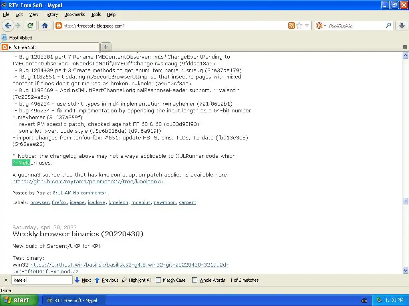This screenshot has width=409, height=306.
Task: Go back to the previous page
Action: click(8, 25)
